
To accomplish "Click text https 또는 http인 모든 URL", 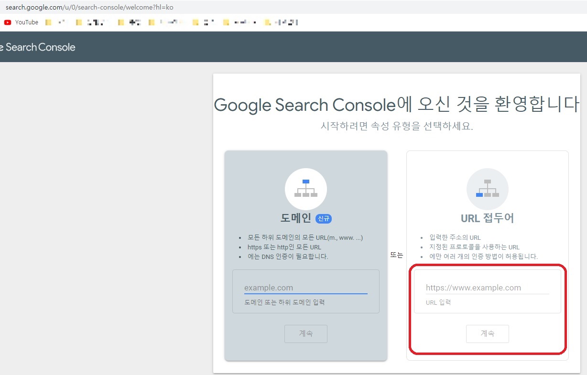I will 284,247.
